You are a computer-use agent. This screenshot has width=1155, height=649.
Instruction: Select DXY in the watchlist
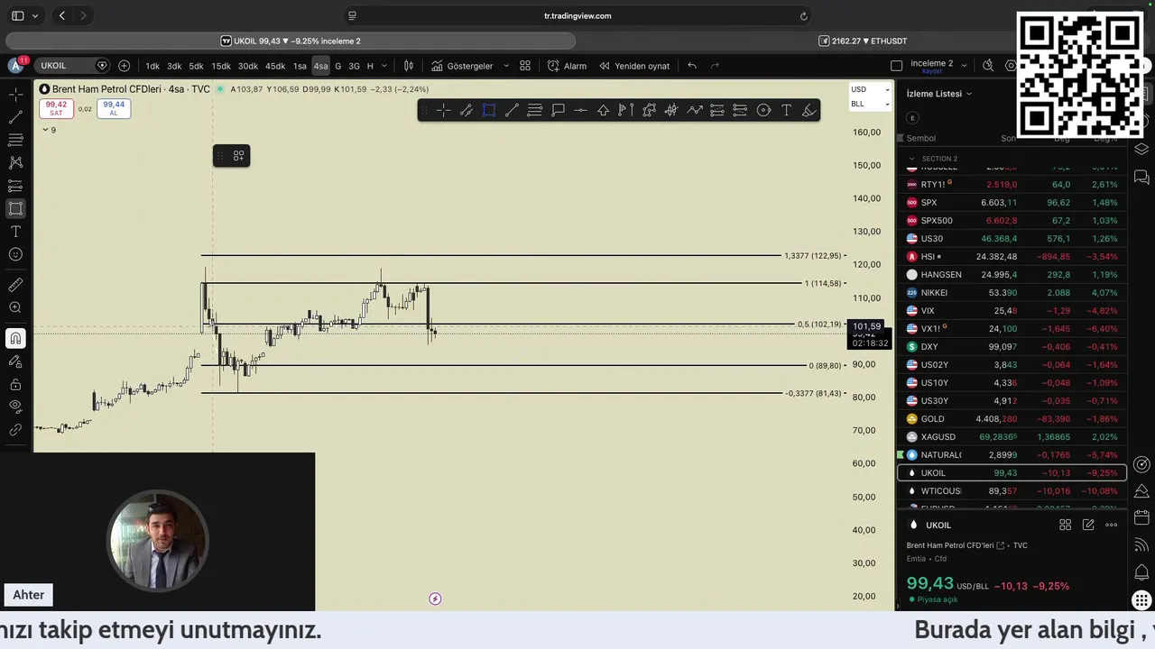(x=1012, y=347)
